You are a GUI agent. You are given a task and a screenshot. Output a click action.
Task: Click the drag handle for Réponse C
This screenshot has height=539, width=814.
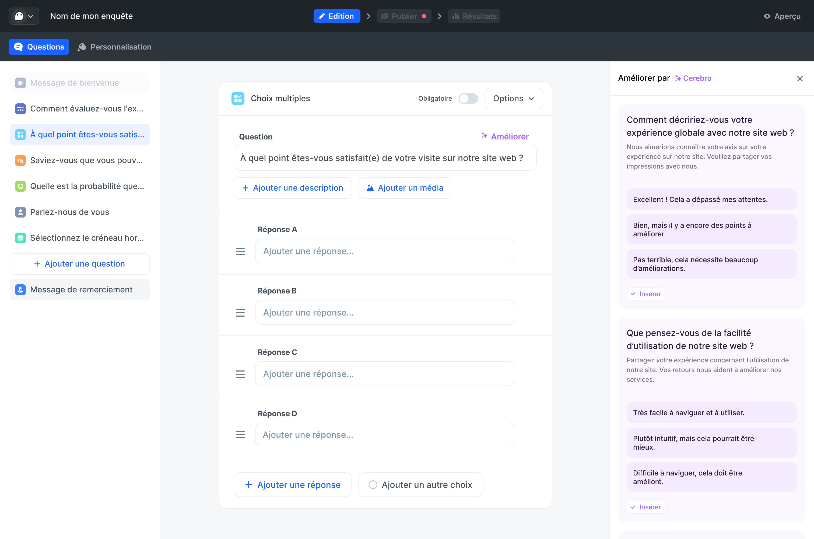point(240,374)
